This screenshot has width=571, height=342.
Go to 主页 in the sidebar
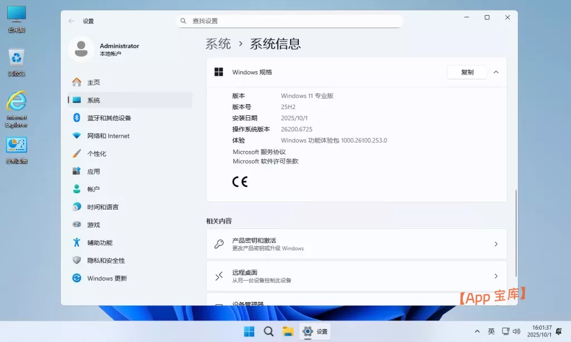[76, 82]
